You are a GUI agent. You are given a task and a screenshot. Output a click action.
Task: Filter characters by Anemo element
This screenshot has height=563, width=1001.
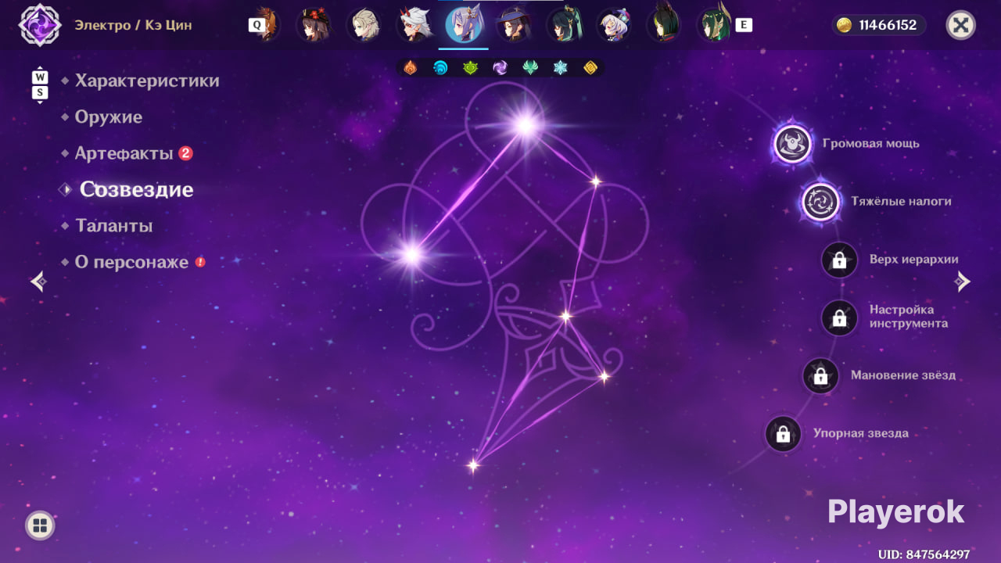point(530,68)
